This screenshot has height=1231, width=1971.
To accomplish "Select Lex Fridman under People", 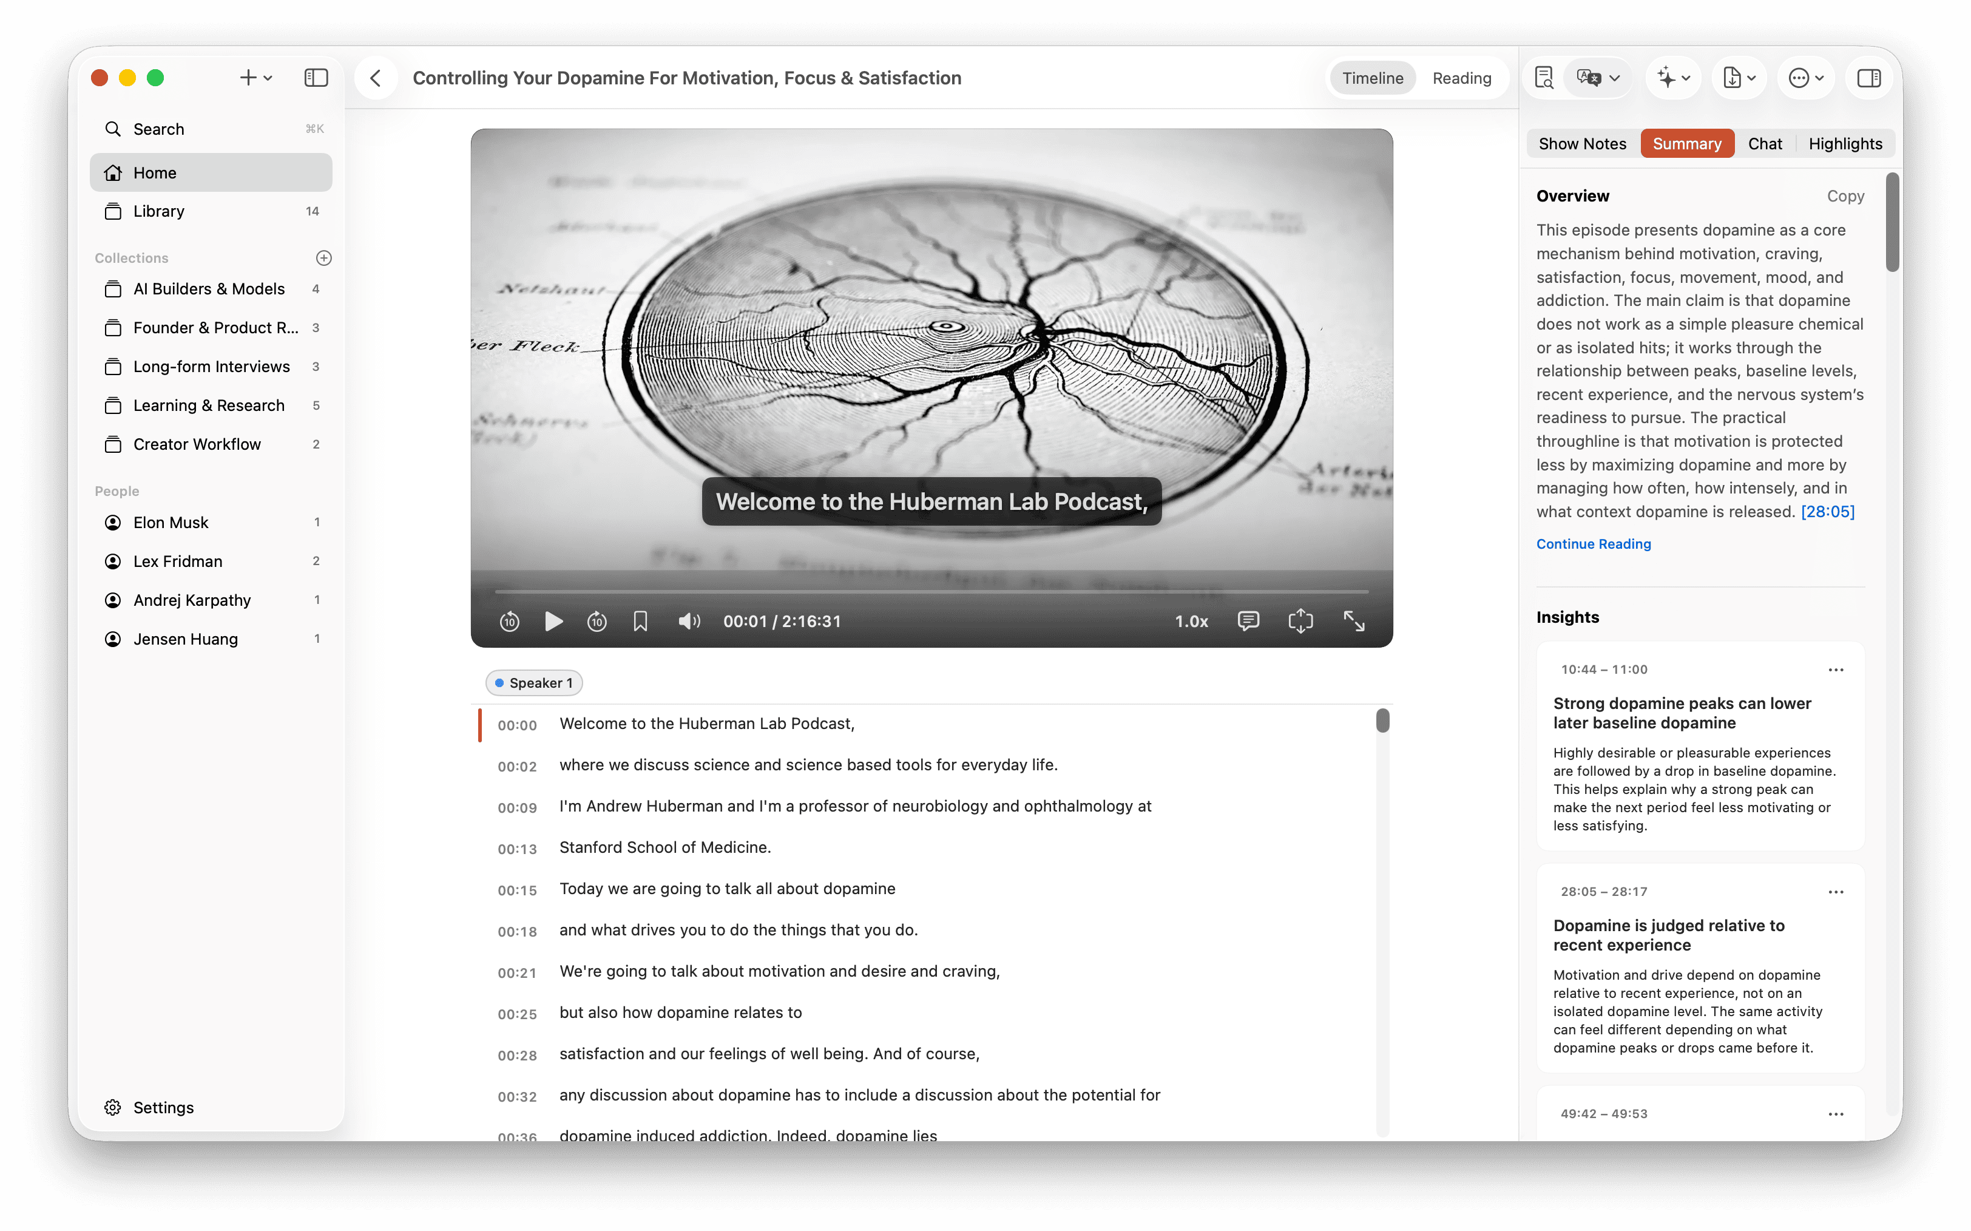I will tap(212, 561).
